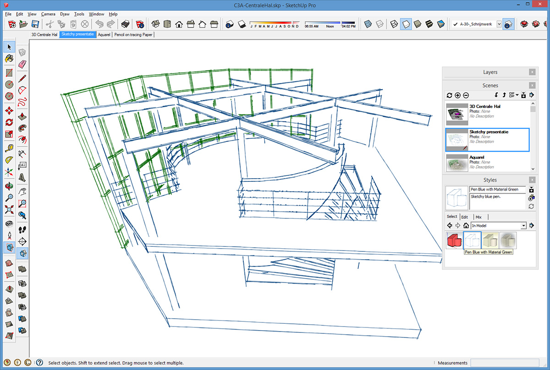Screen dimensions: 550x370
Task: Choose the Walk footprints tool
Action: coord(22,229)
